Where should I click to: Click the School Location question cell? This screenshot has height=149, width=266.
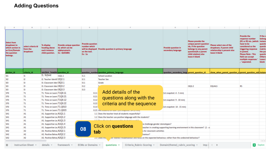pyautogui.click(x=130, y=76)
